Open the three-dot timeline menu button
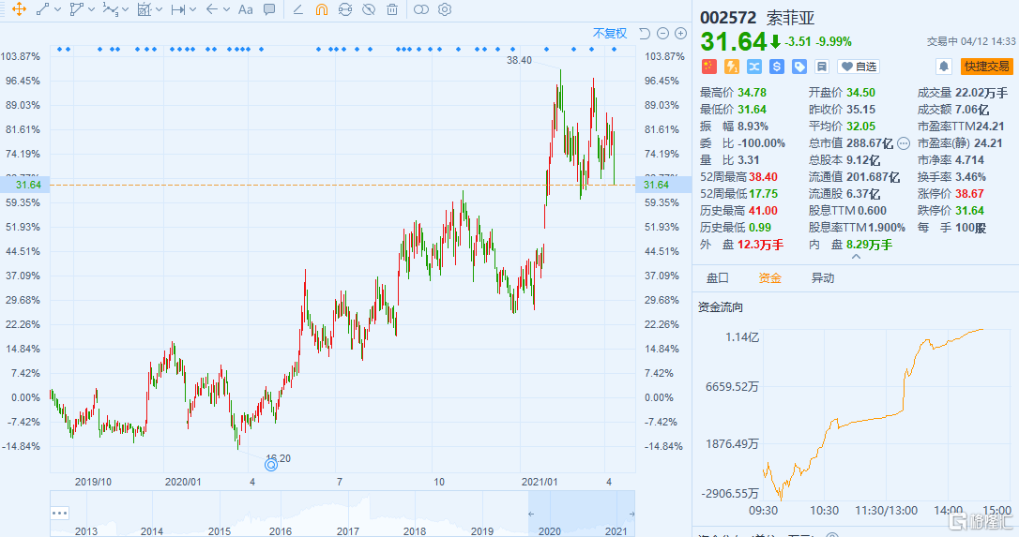Screen dimensions: 1019x537 [x=60, y=513]
